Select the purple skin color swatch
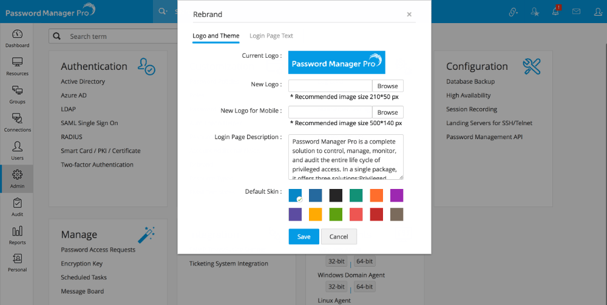607x305 pixels. [x=397, y=195]
